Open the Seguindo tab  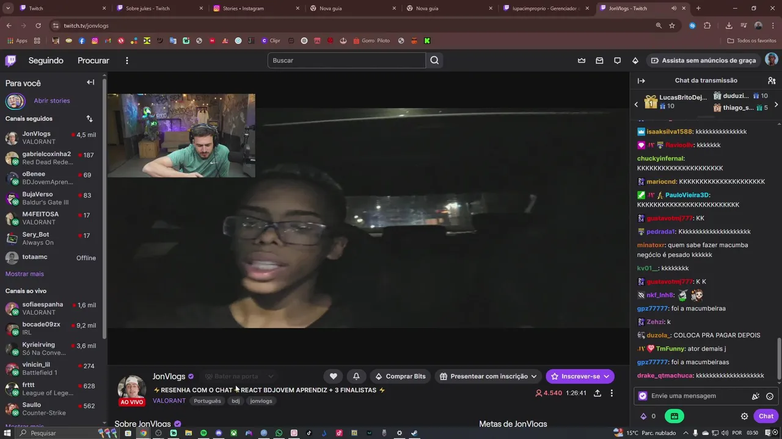46,60
